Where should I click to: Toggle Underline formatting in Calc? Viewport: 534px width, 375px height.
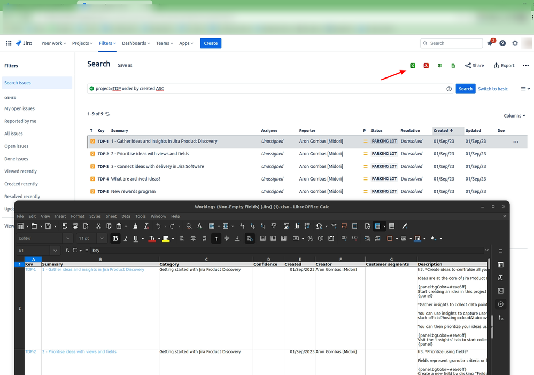coord(136,238)
